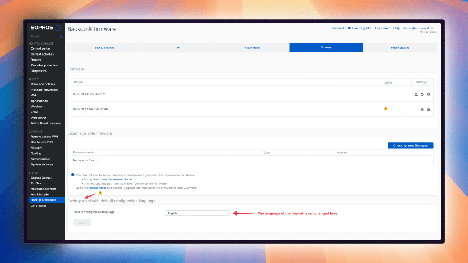The image size is (468, 263).
Task: Click the SFOS 21.5.1 MR-1-Build261 version text
Action: pos(90,109)
